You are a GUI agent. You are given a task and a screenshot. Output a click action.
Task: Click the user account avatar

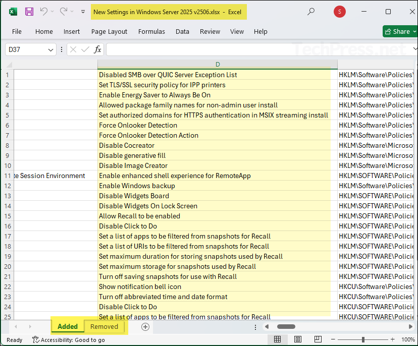[x=340, y=12]
